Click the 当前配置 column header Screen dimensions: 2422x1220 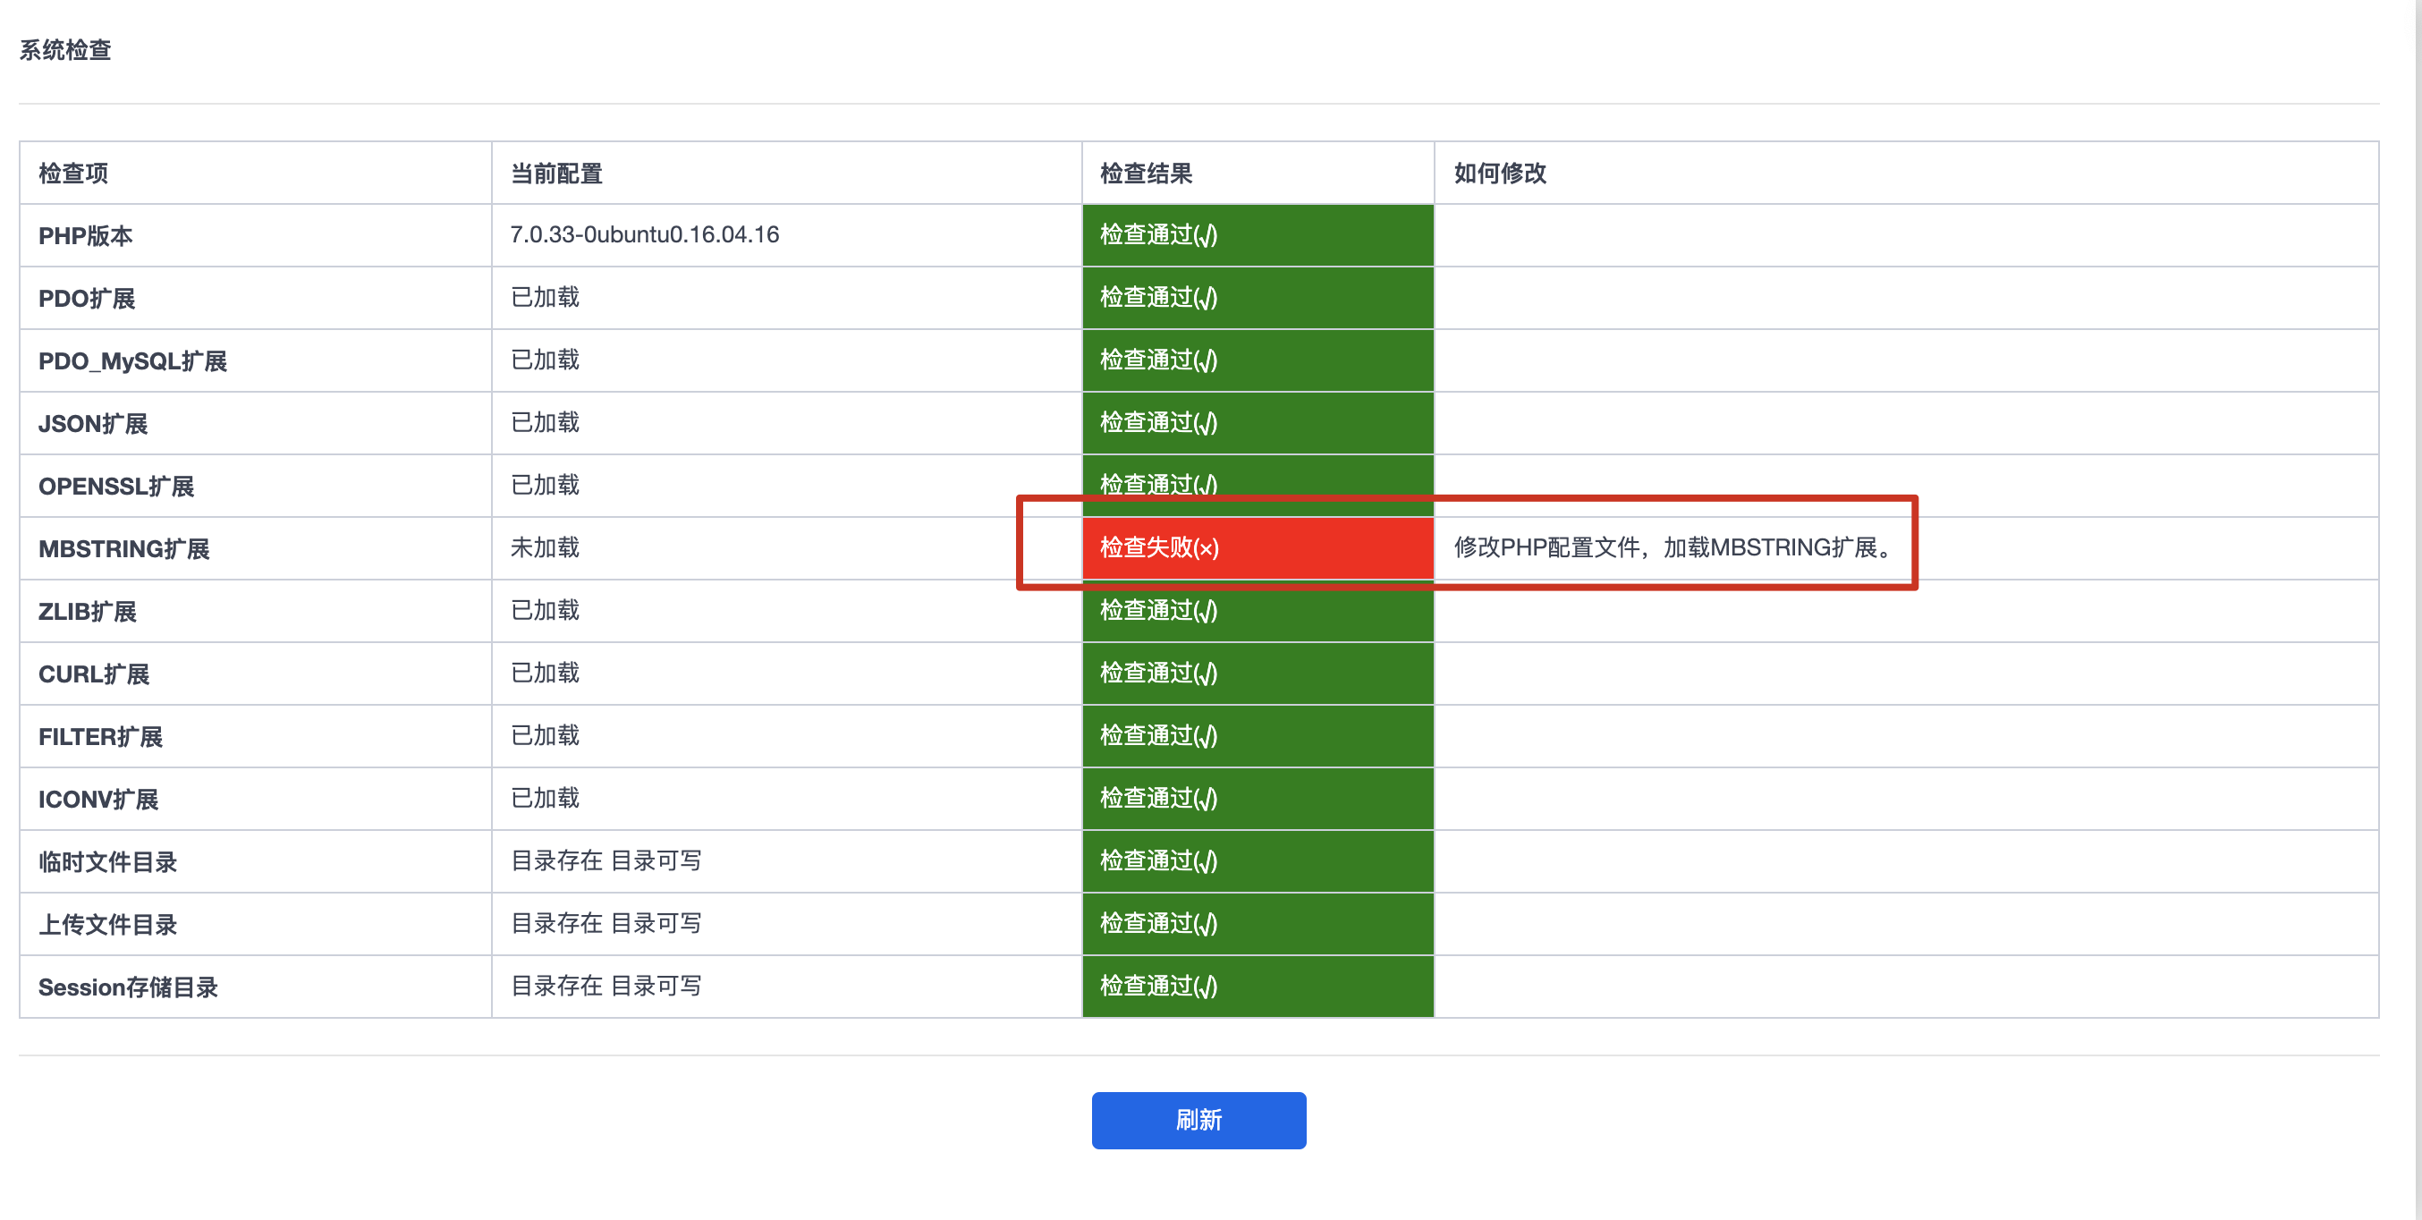click(555, 174)
